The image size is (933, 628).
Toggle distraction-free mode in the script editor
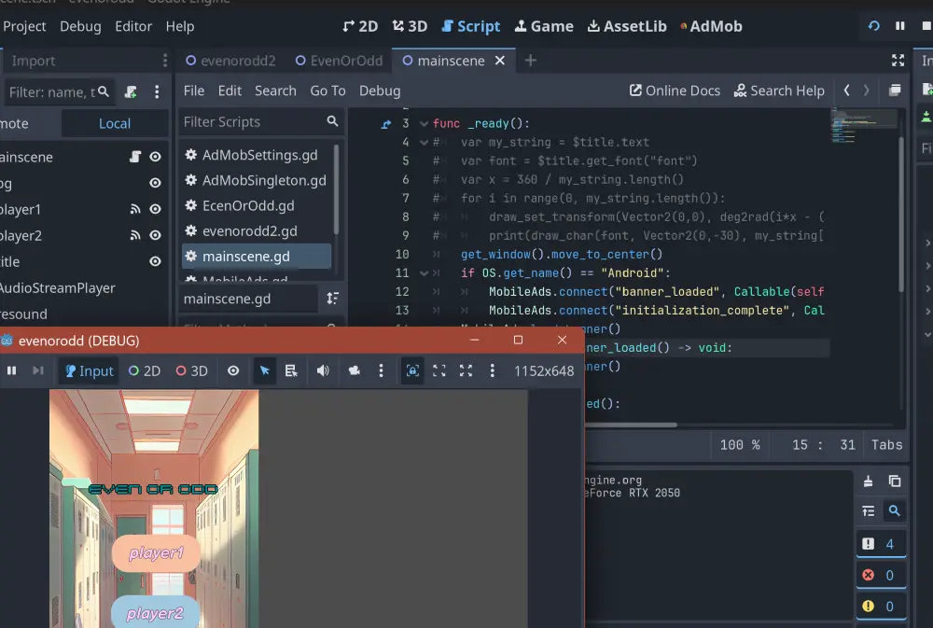pos(898,60)
